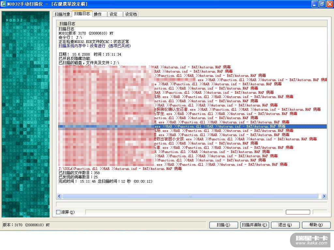Viewport: 334px width, 250px height.
Task: Click the line '已发现的病毒数目：25'
Action: click(78, 177)
